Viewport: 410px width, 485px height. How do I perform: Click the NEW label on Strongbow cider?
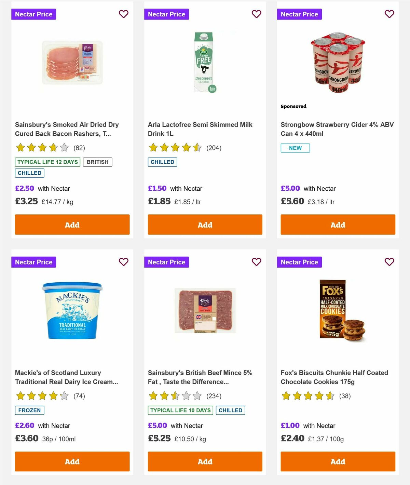point(295,148)
